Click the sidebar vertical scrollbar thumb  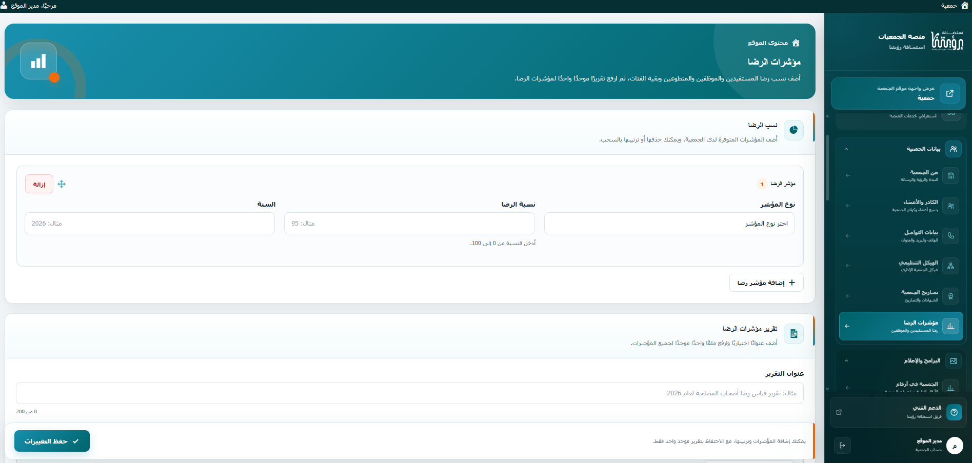point(827,168)
